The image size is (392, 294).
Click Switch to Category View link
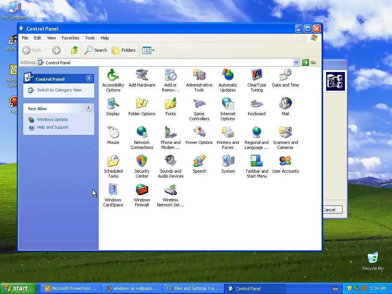[59, 90]
